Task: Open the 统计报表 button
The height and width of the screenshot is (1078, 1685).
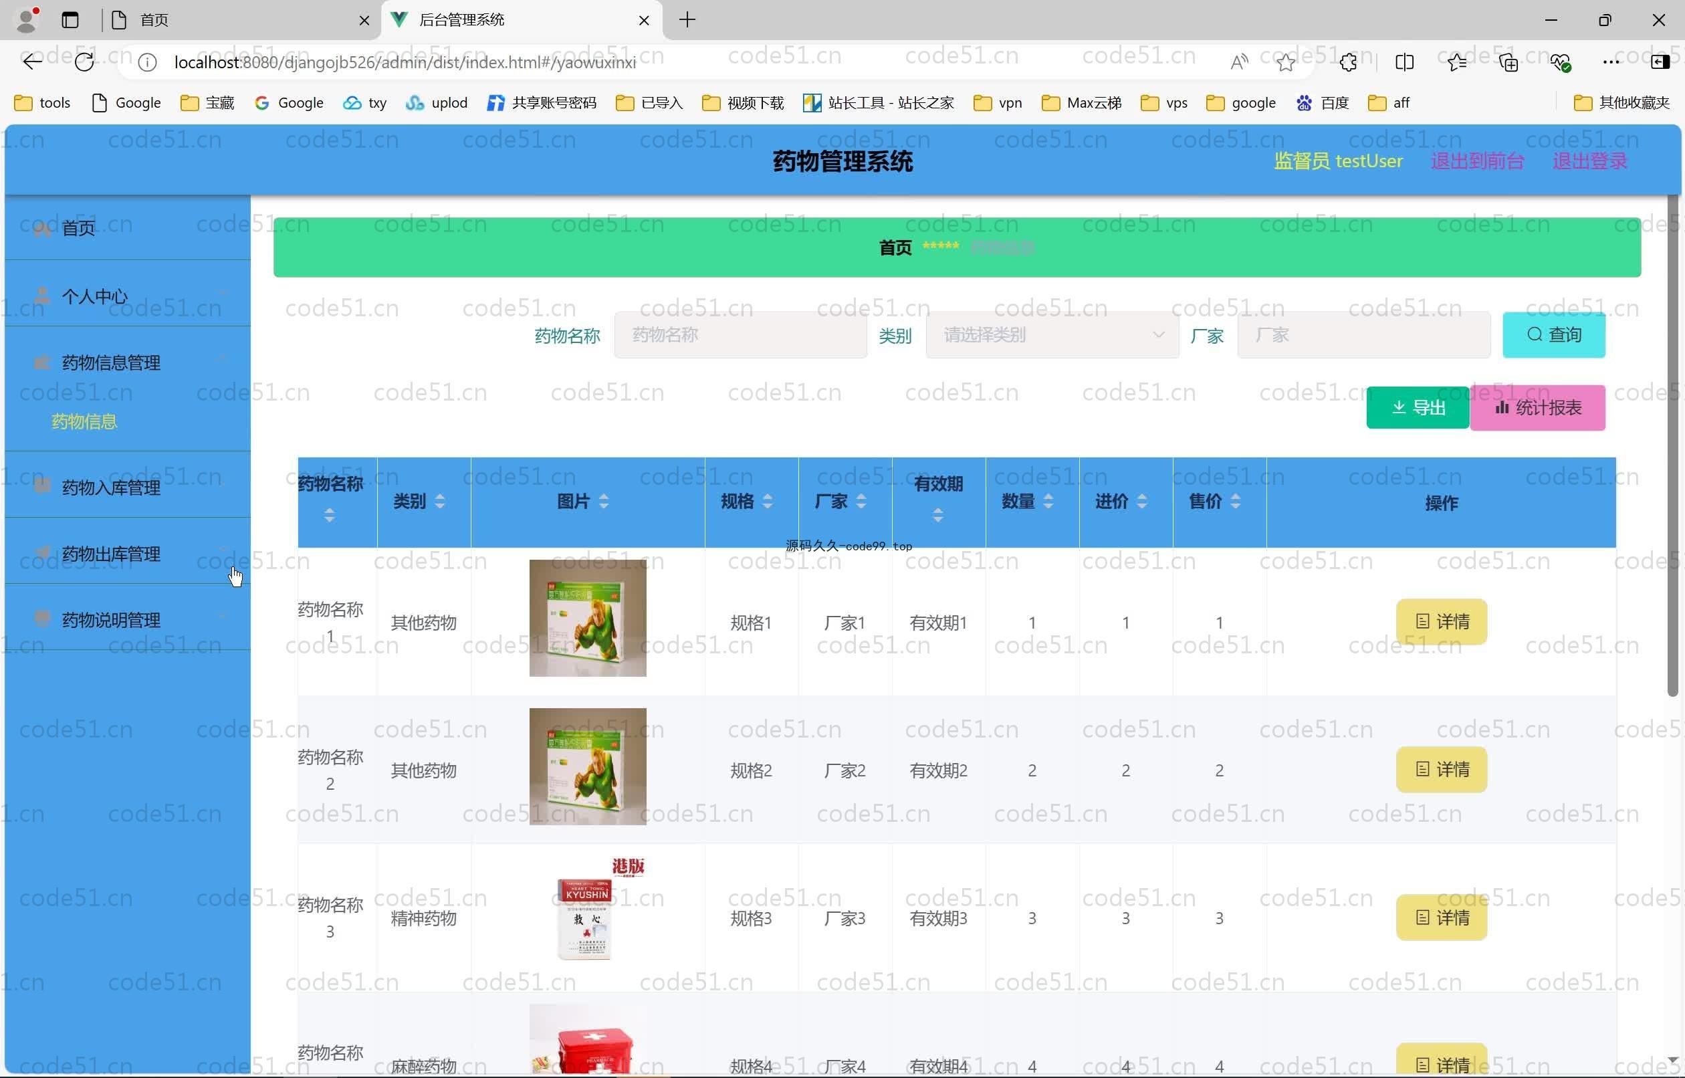Action: pos(1537,407)
